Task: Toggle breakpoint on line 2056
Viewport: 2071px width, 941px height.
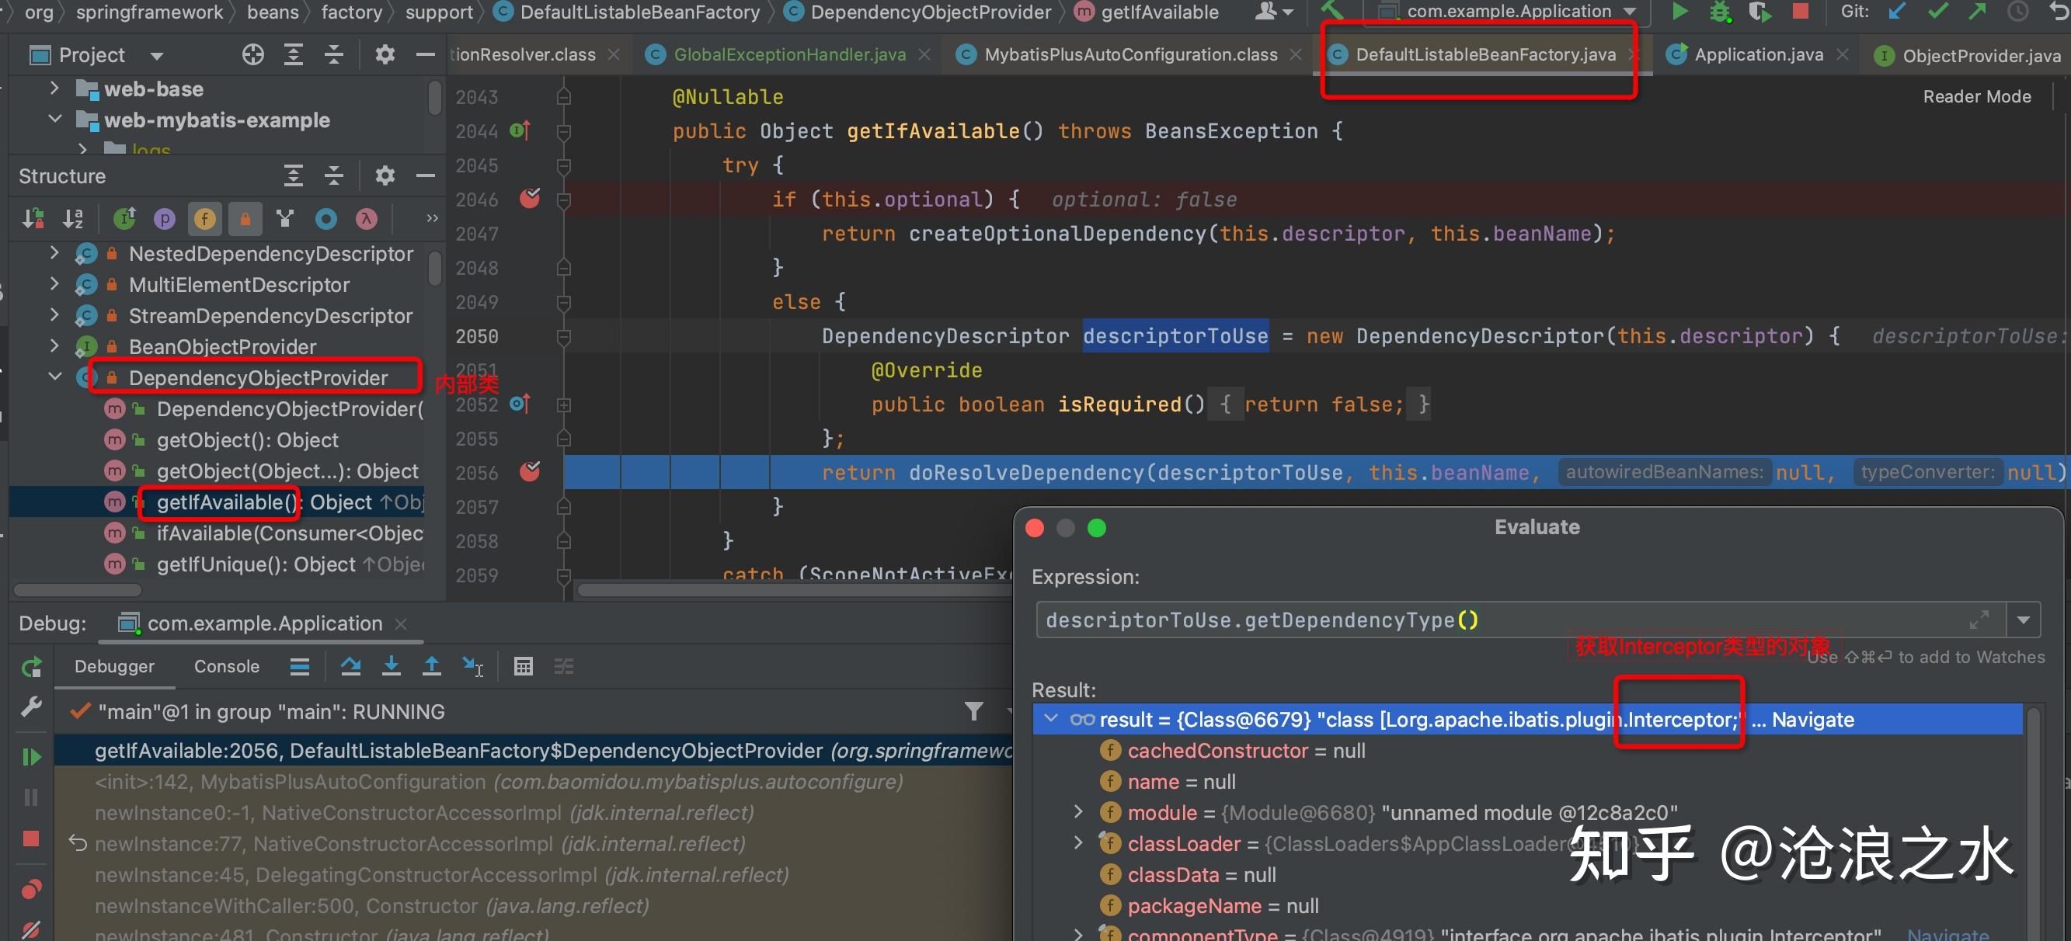Action: pos(530,472)
